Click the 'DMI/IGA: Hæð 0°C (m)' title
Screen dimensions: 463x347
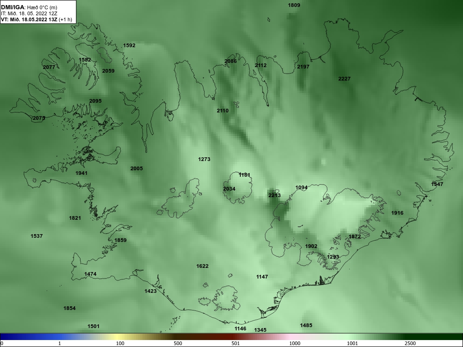click(29, 7)
